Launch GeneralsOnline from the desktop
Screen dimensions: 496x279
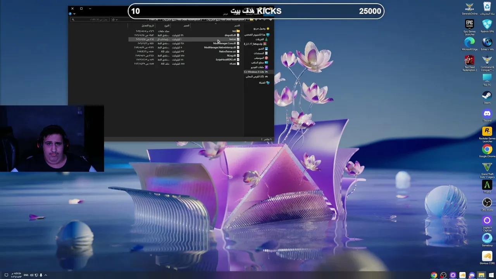(469, 9)
